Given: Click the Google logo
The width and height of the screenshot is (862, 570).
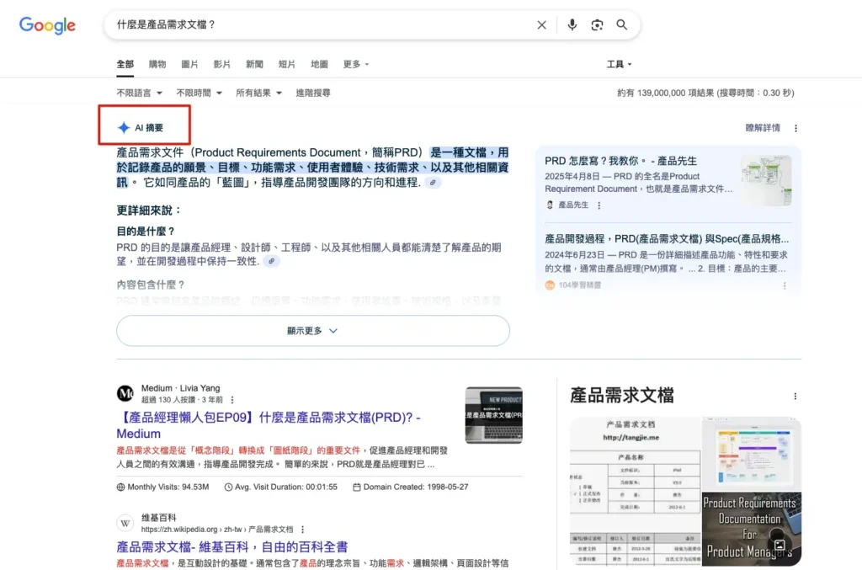Looking at the screenshot, I should coord(47,25).
